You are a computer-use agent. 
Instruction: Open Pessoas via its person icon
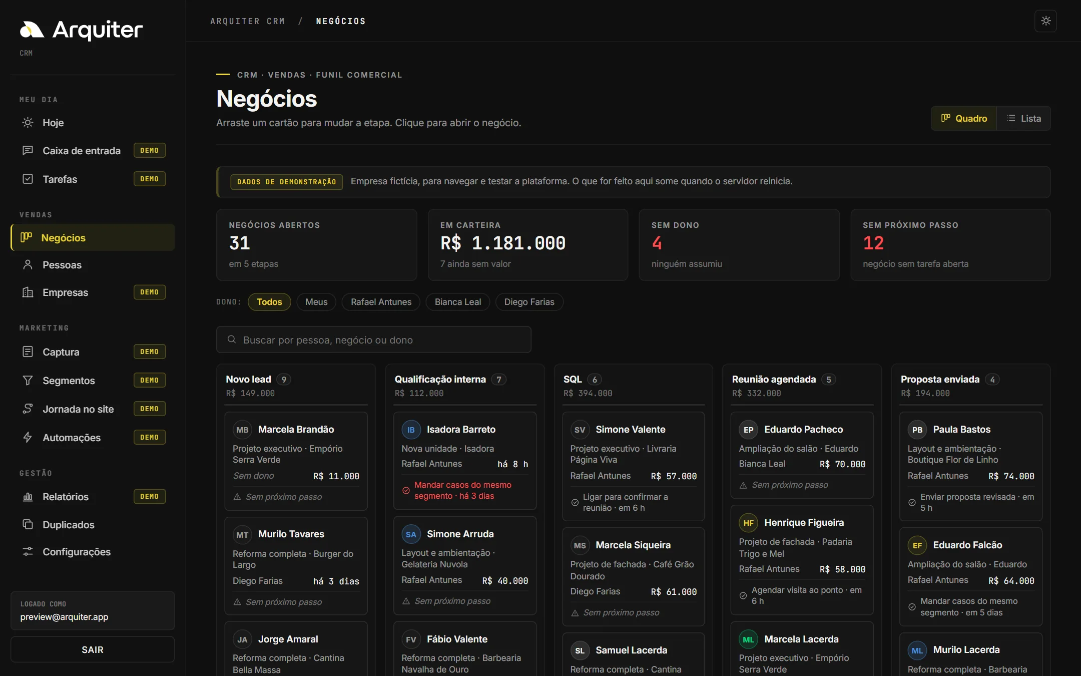28,265
